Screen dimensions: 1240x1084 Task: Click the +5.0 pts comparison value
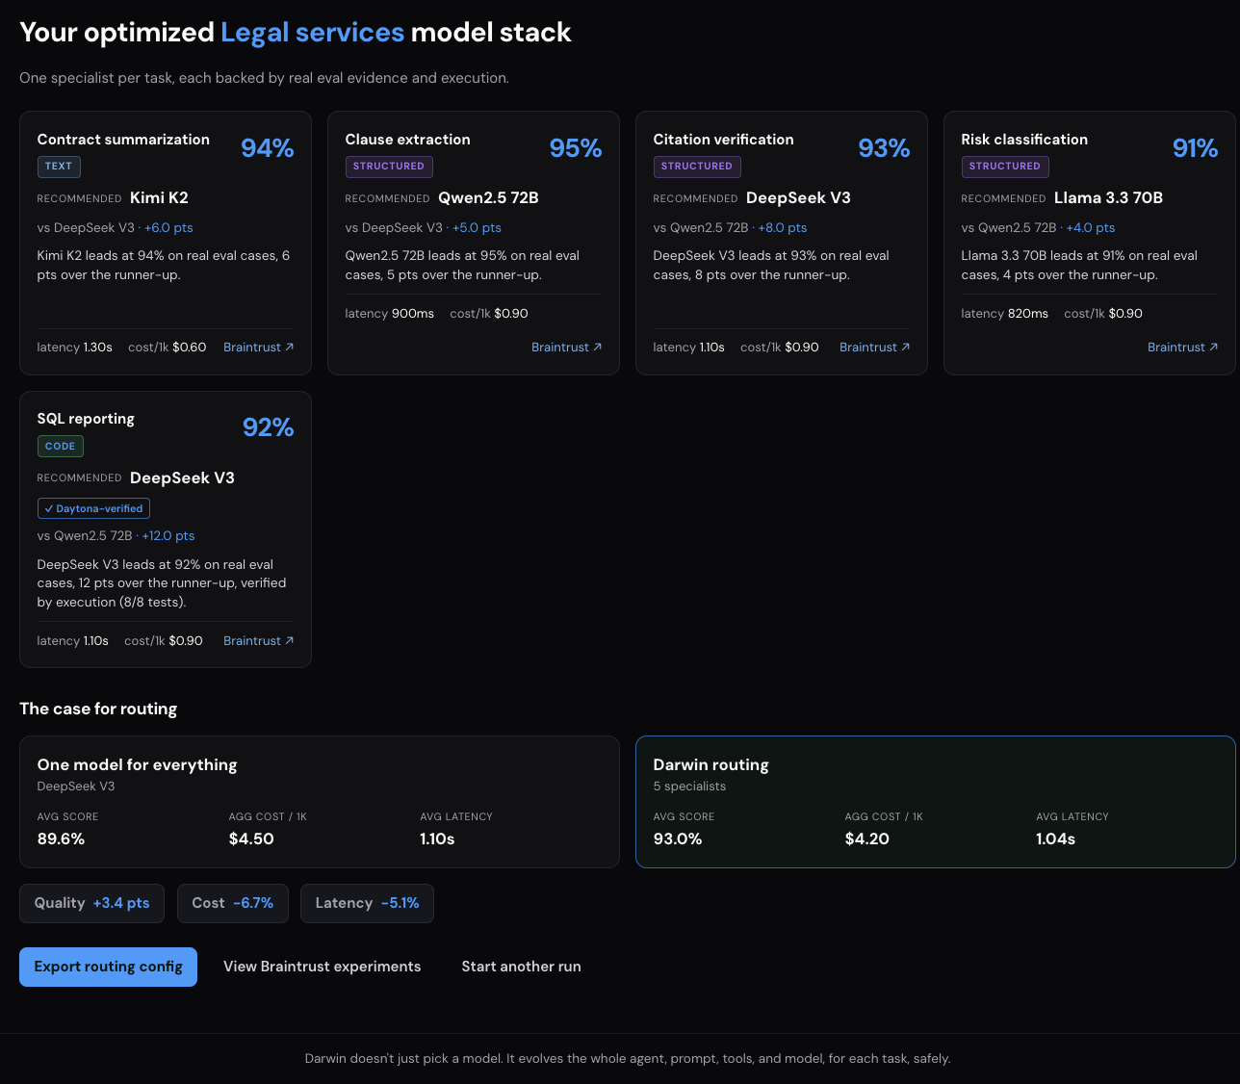pyautogui.click(x=477, y=228)
